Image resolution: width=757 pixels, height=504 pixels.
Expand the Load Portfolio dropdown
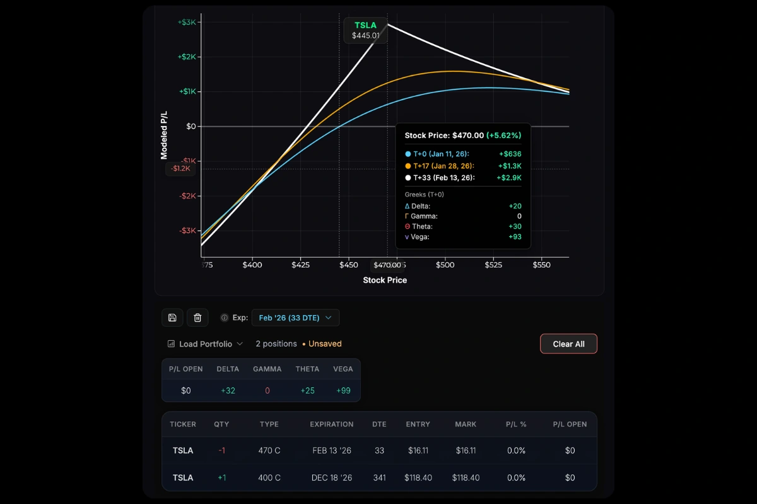click(205, 343)
